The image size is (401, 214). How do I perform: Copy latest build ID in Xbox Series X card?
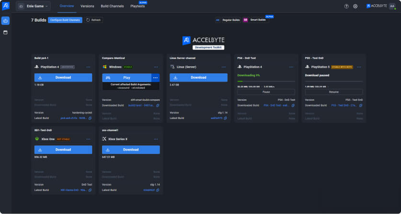pyautogui.click(x=158, y=190)
